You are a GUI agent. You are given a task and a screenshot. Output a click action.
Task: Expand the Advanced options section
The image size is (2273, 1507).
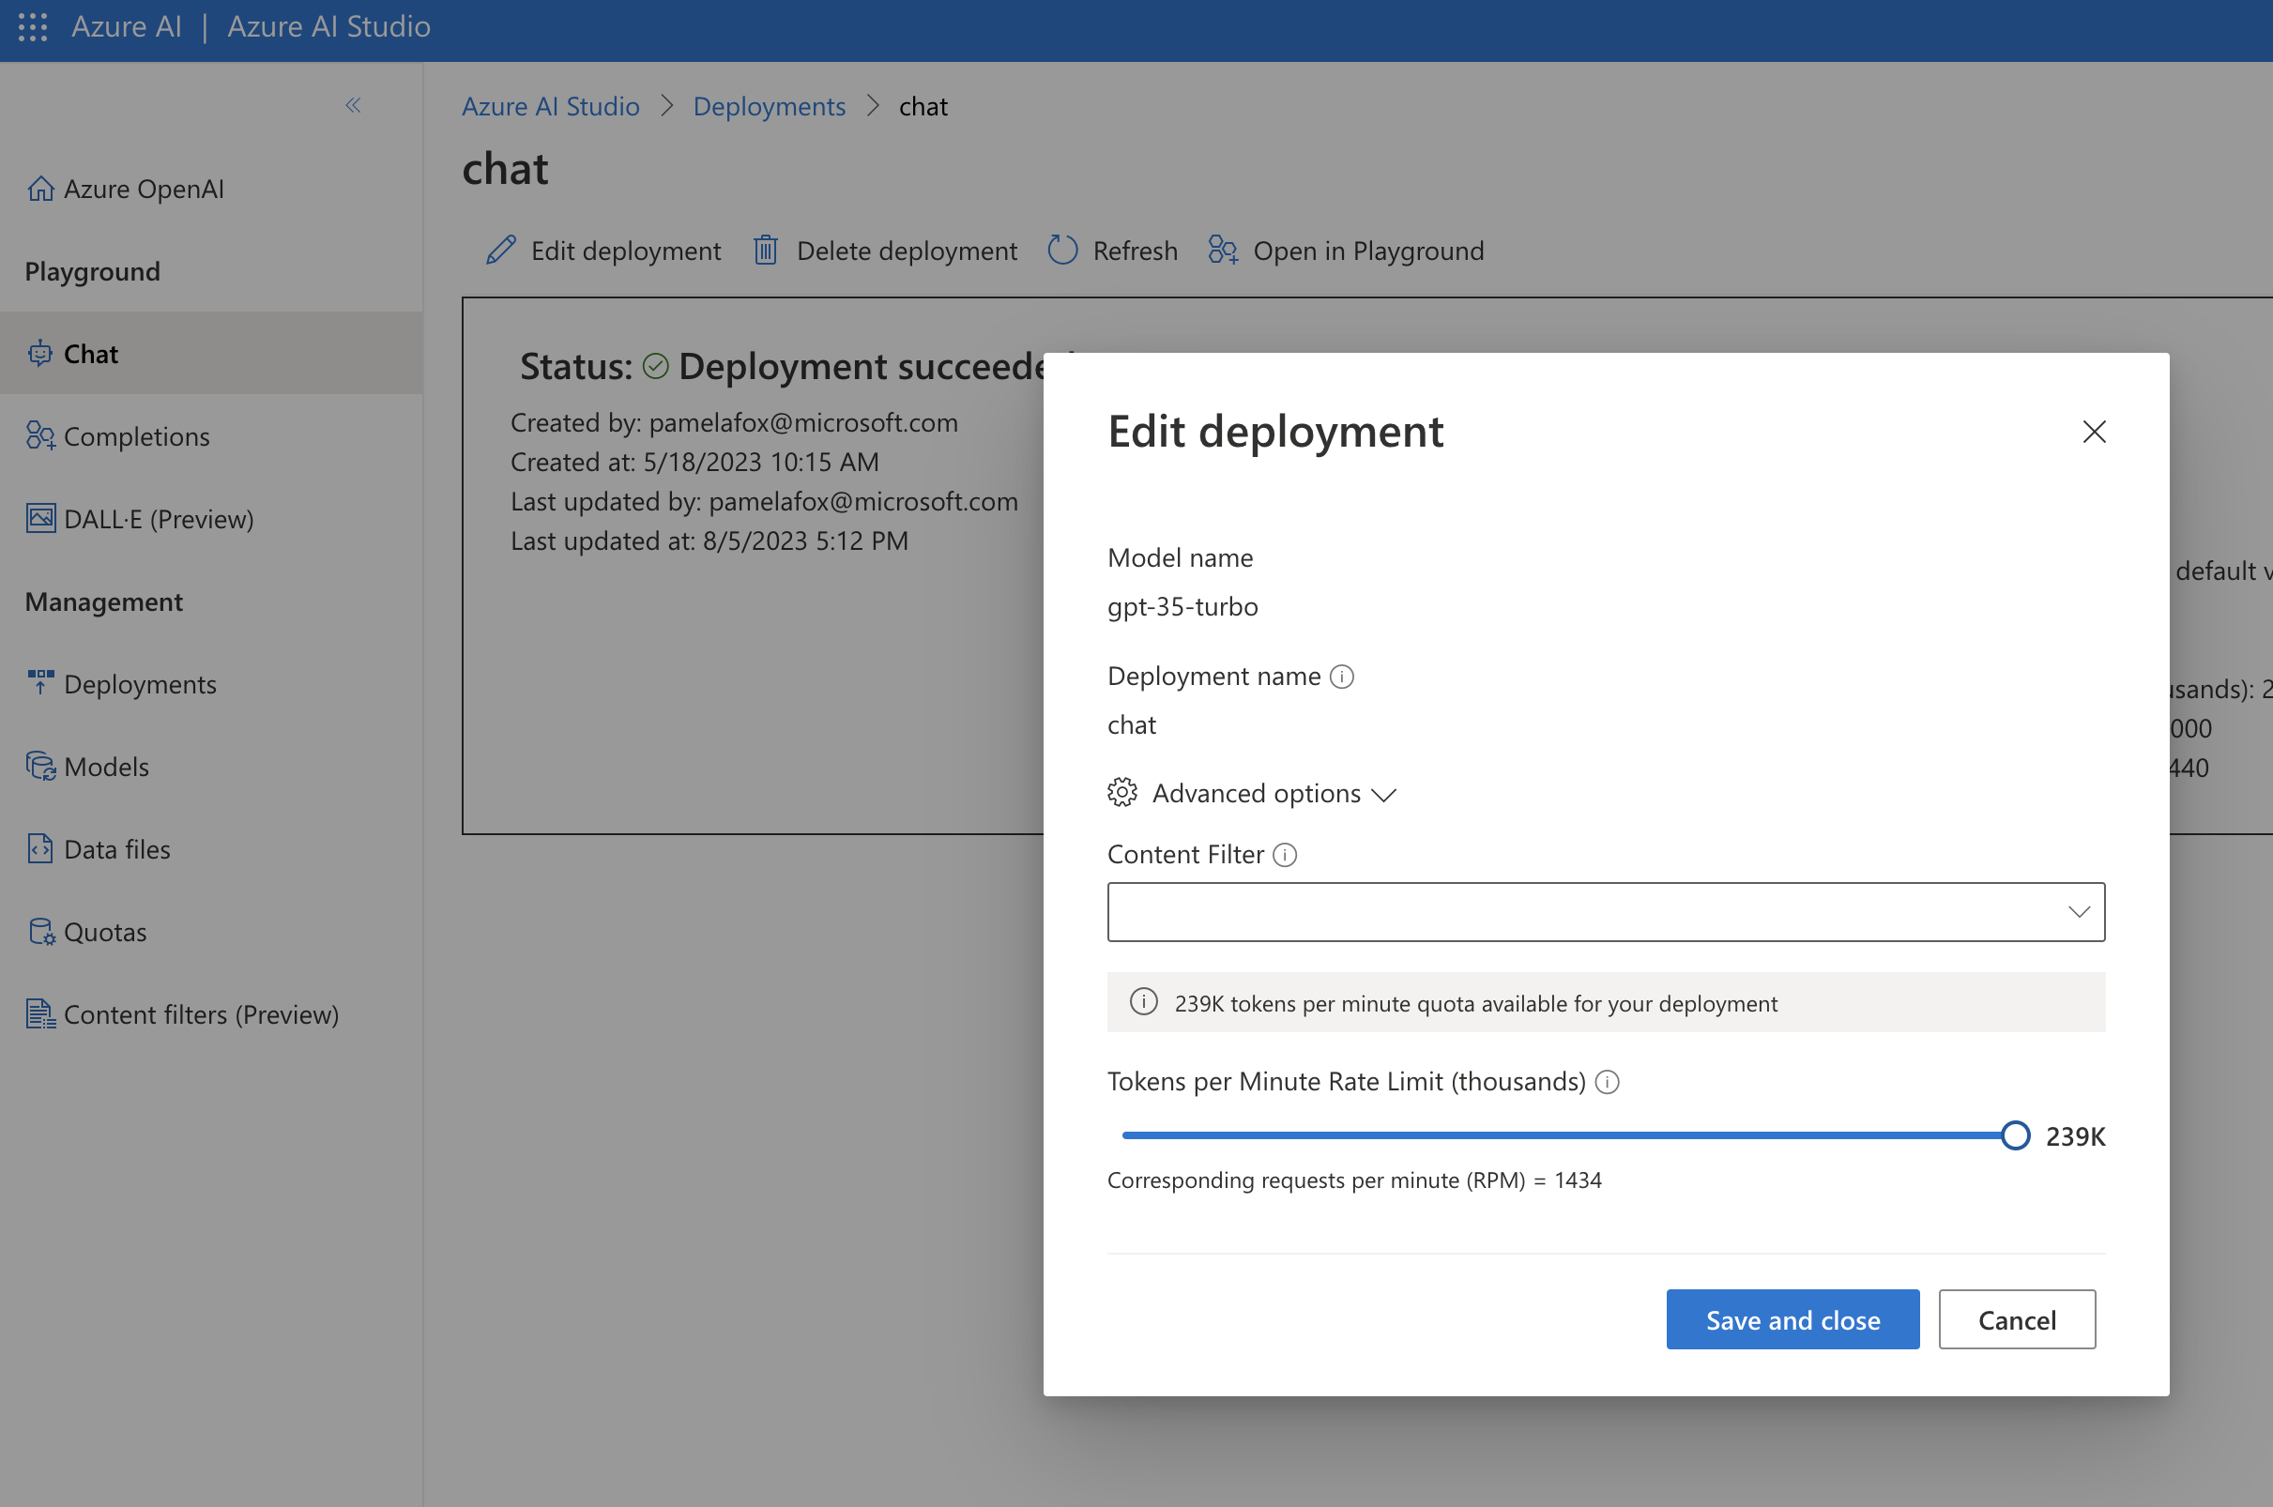pos(1254,793)
